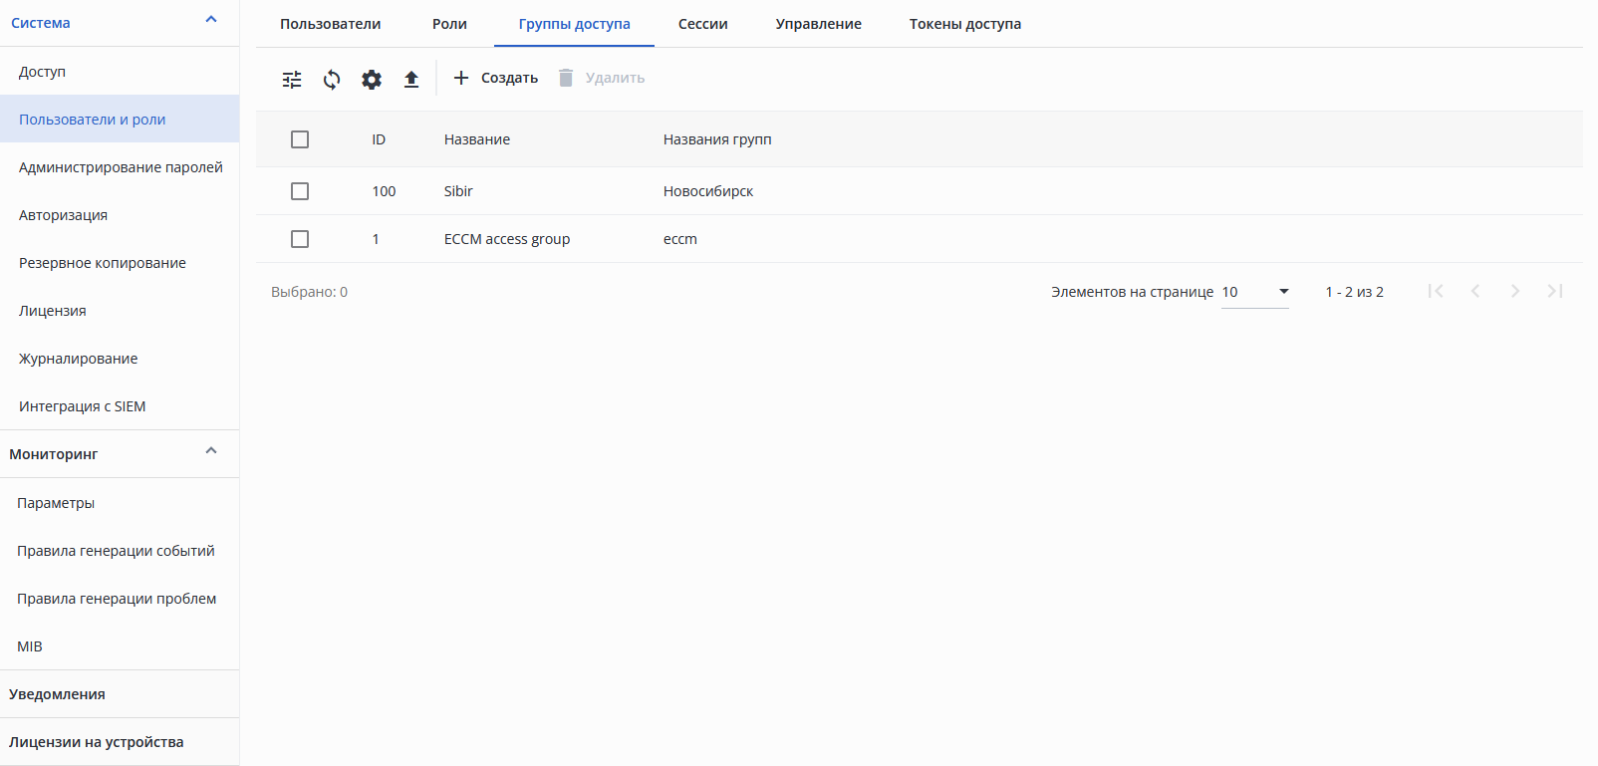The height and width of the screenshot is (766, 1598).
Task: Click the export upload arrow icon
Action: click(411, 80)
